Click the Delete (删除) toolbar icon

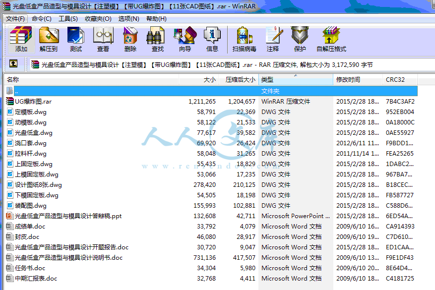pyautogui.click(x=130, y=39)
